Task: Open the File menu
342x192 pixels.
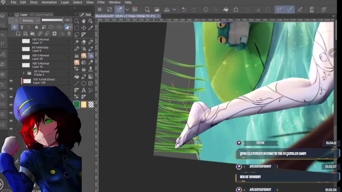Action: point(13,2)
